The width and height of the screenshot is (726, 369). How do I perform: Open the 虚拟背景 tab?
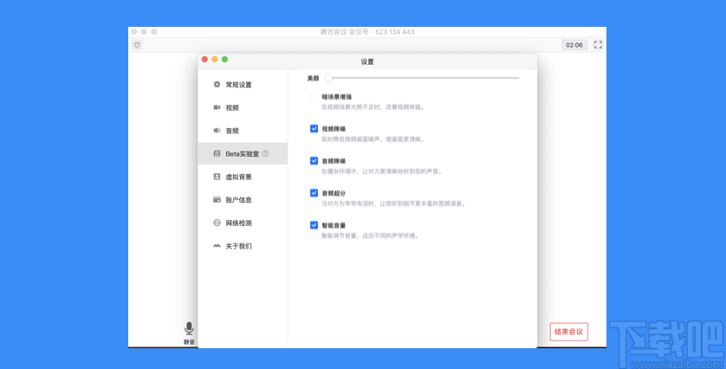(243, 177)
